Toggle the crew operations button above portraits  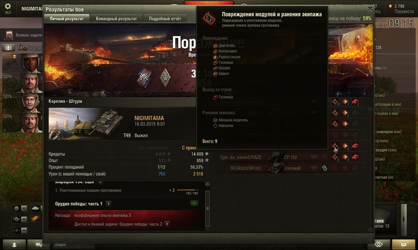tap(8, 48)
